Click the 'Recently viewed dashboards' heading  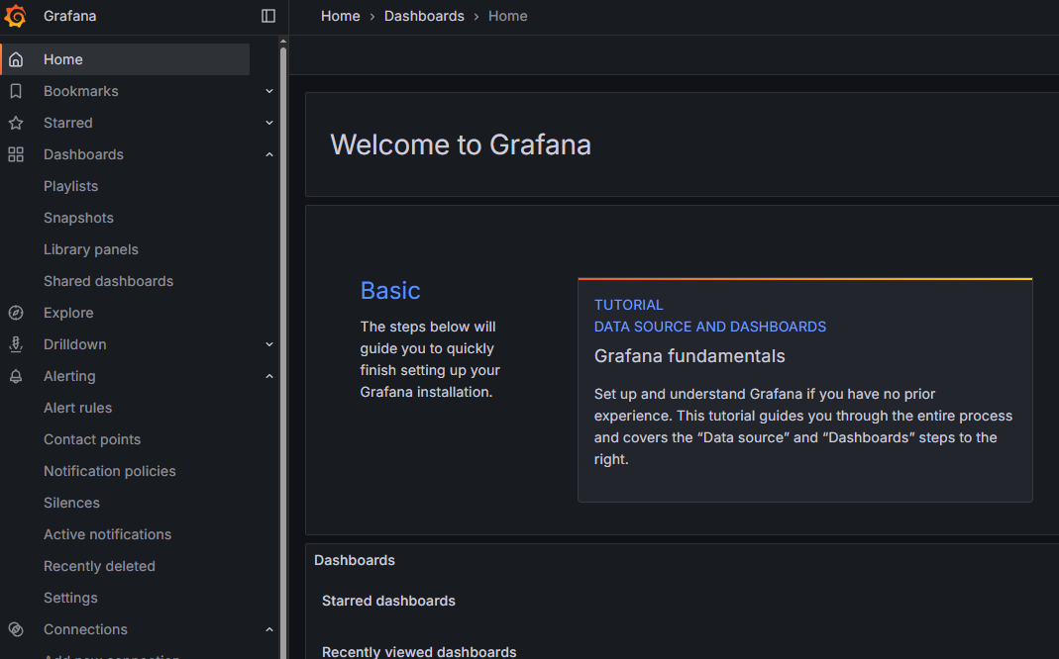coord(419,652)
